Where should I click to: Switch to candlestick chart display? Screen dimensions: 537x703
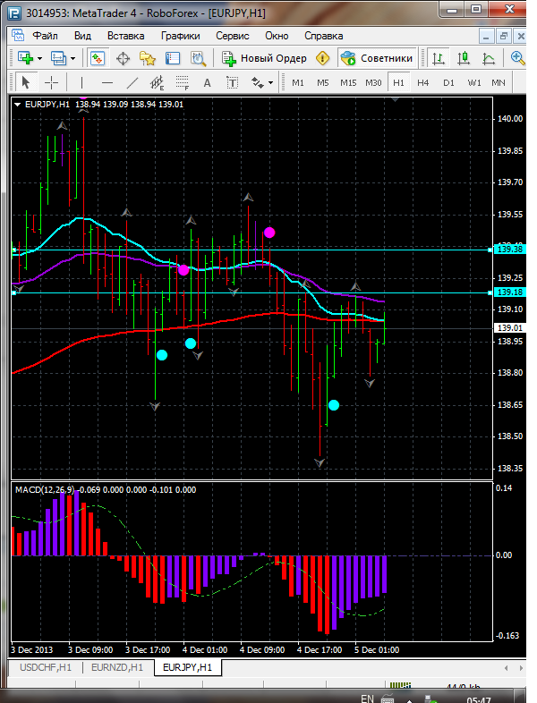tap(464, 58)
